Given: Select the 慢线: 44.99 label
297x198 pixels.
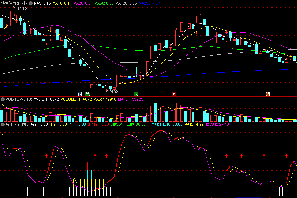Looking at the screenshot, I should (194, 124).
